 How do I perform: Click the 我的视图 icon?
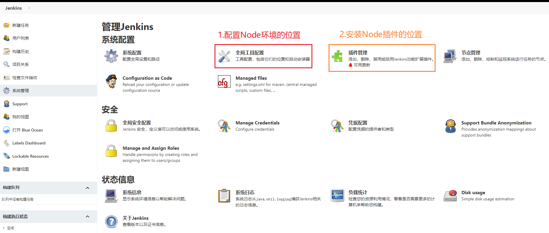tap(6, 117)
